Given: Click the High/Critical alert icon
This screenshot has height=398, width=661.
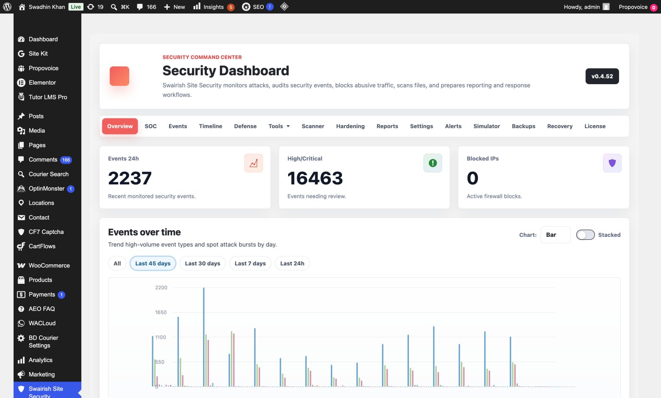Looking at the screenshot, I should coord(433,163).
